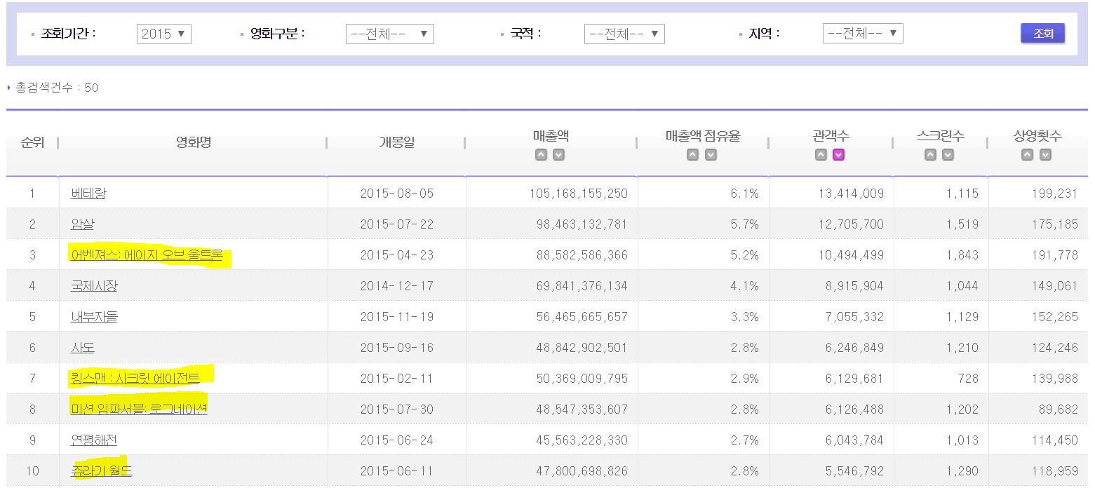Expand the 영화구분 dropdown
This screenshot has width=1095, height=488.
[x=389, y=34]
